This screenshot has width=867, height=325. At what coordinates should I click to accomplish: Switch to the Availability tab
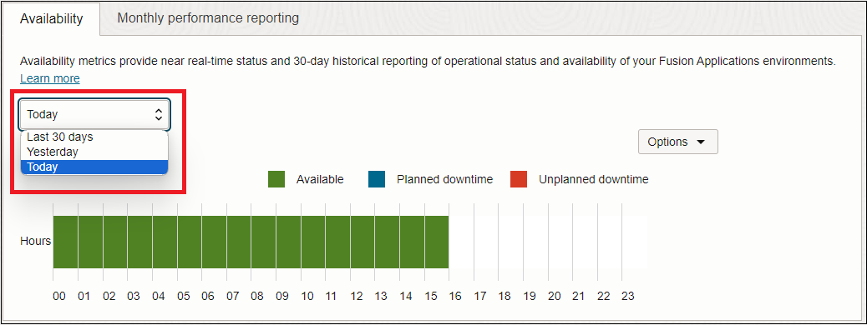[51, 19]
